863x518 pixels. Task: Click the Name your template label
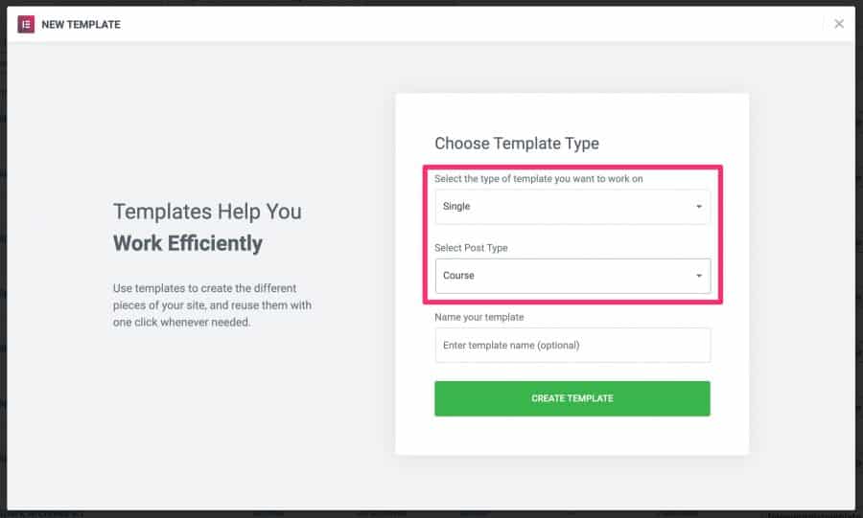coord(479,317)
